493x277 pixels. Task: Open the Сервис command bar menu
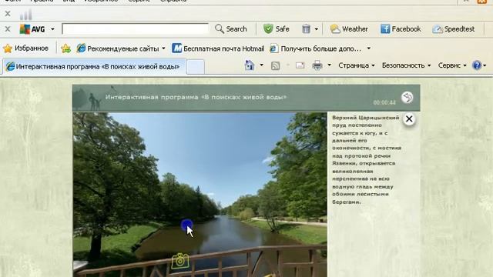452,65
